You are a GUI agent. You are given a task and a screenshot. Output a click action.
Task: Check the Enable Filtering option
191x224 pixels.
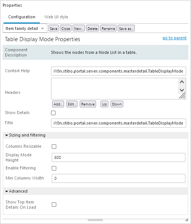(54, 168)
